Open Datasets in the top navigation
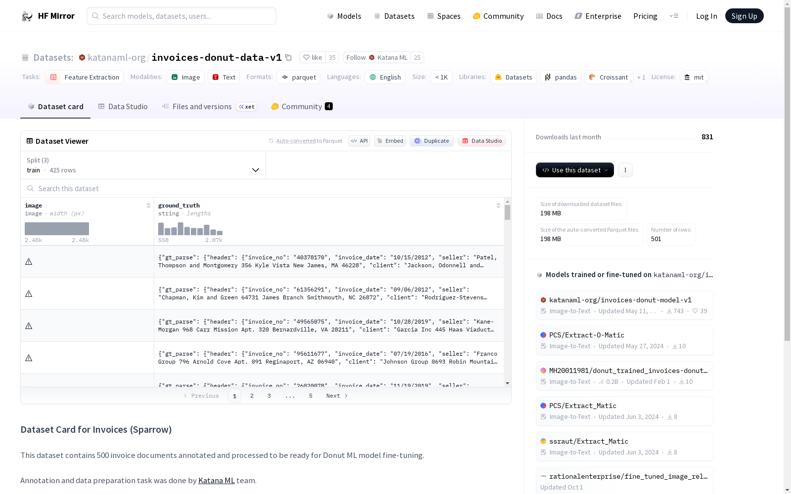 point(394,16)
